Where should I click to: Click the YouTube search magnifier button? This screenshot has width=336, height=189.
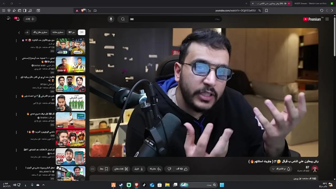click(123, 19)
